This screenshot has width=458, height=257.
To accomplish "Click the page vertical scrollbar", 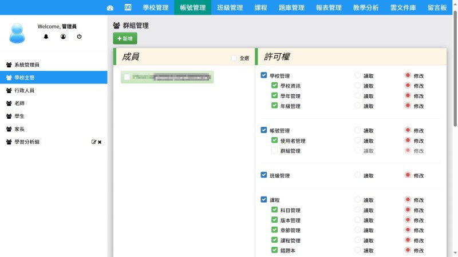I will pyautogui.click(x=455, y=69).
